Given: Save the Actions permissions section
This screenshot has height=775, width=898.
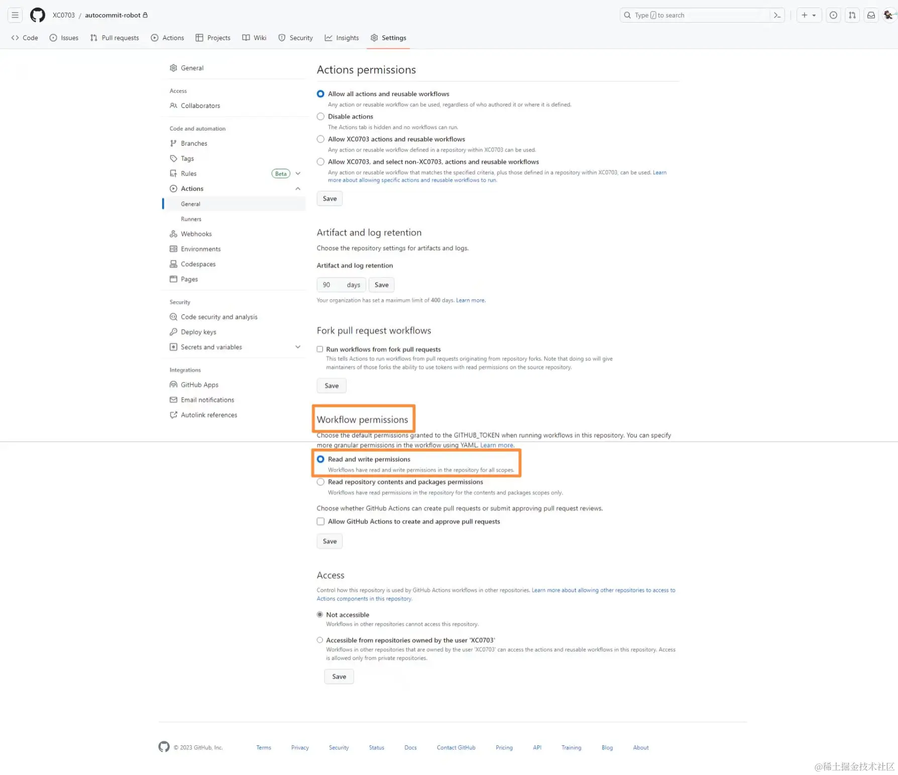Looking at the screenshot, I should (329, 199).
